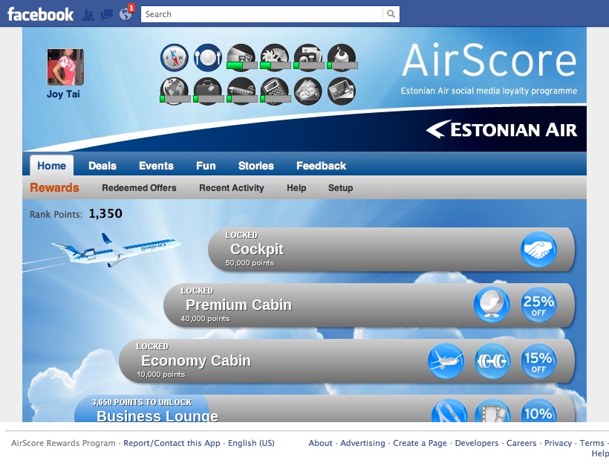Switch to the Feedback tab
The height and width of the screenshot is (466, 609).
pyautogui.click(x=321, y=166)
